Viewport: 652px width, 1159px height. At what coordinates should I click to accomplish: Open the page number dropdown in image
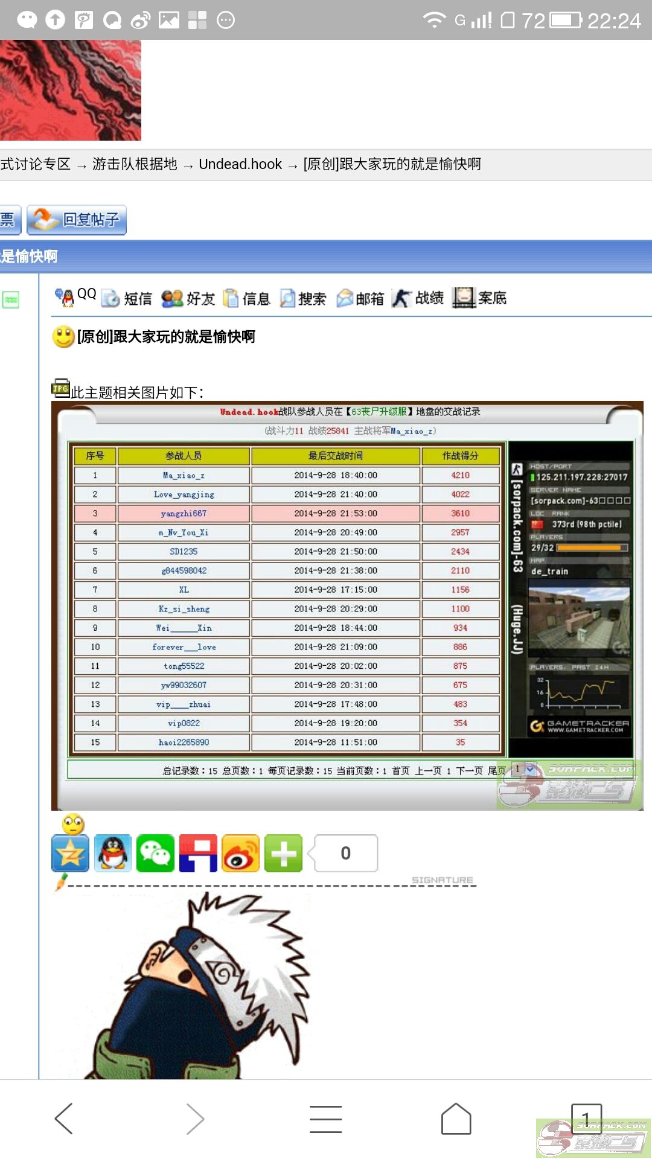pyautogui.click(x=524, y=769)
